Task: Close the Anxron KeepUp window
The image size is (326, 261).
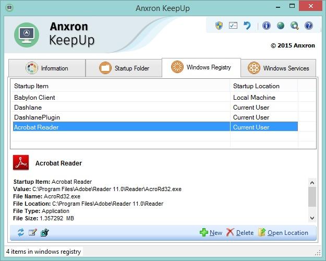Action: coord(311,6)
